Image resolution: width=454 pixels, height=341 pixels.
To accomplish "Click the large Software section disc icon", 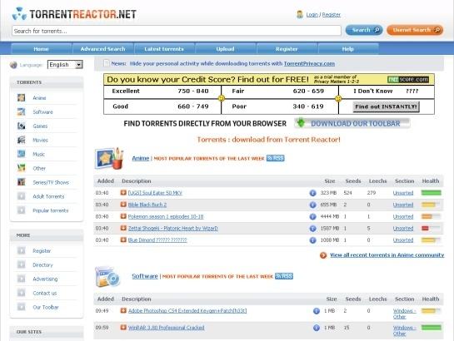I will point(107,277).
